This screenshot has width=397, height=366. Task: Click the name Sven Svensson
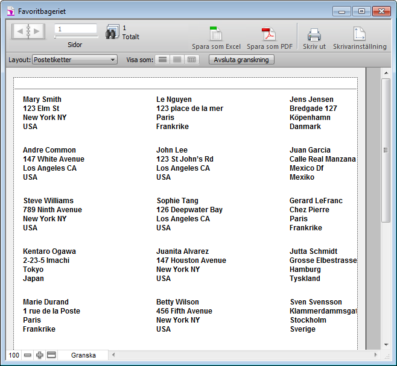316,301
